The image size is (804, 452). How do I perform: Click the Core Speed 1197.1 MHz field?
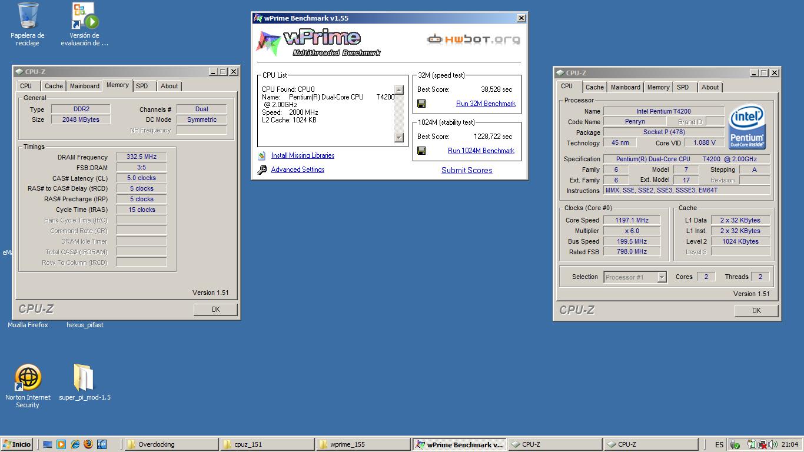pos(632,221)
